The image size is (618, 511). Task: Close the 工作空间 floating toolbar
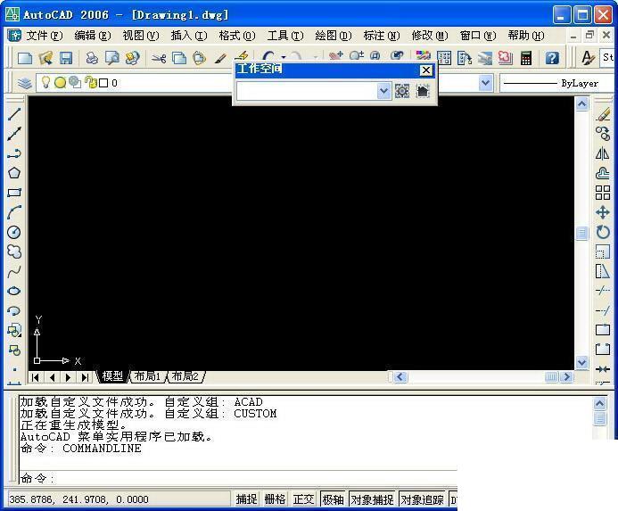coord(426,70)
